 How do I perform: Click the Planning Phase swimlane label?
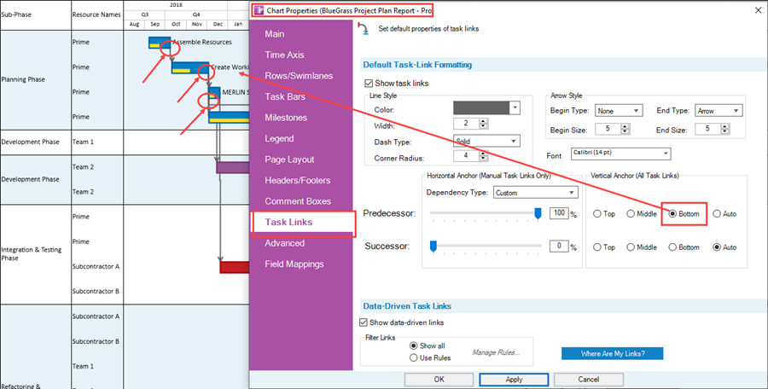23,79
